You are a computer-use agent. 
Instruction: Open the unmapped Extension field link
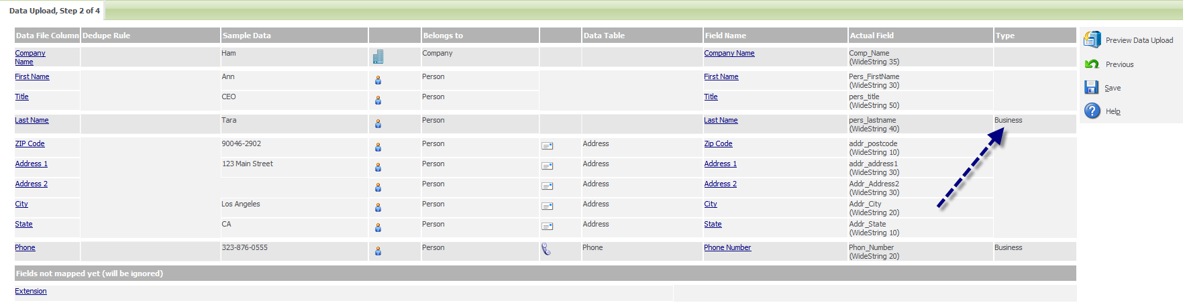(31, 291)
